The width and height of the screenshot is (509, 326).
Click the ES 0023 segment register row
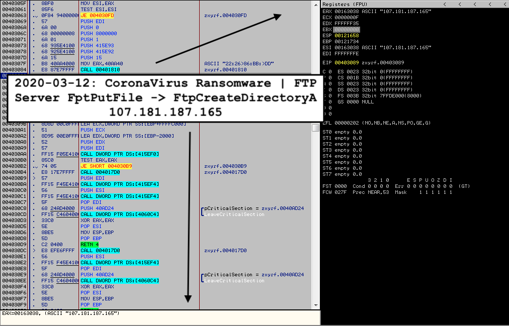375,72
